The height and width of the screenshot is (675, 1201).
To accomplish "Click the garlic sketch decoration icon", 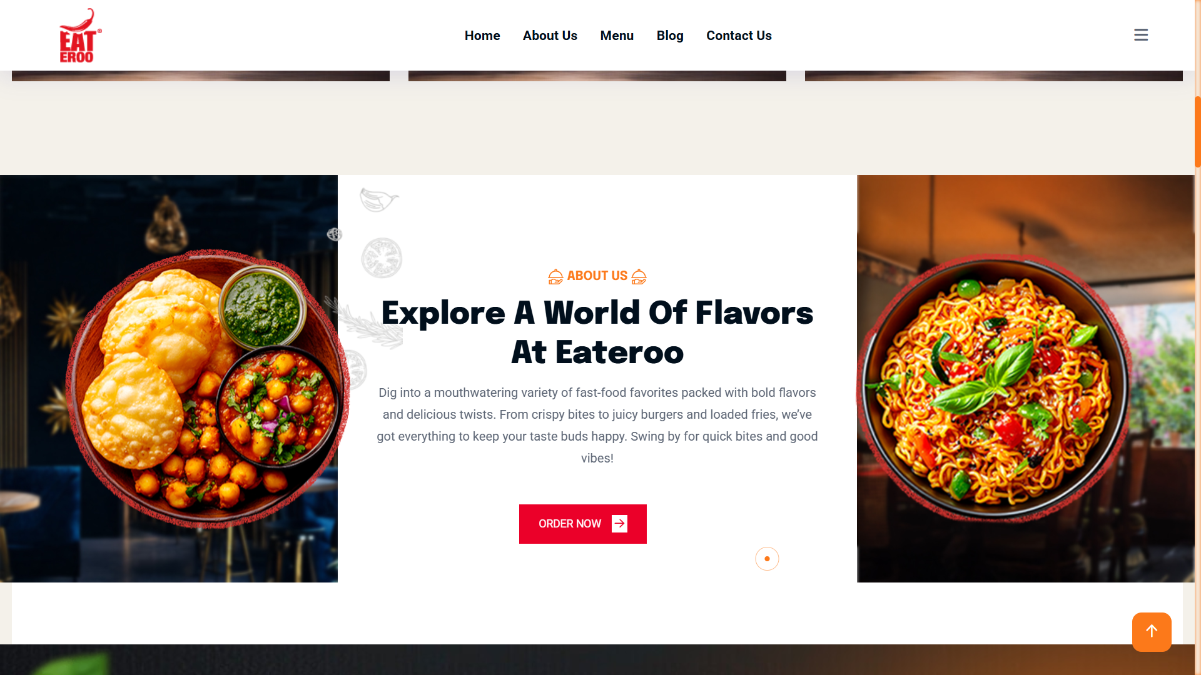I will (x=378, y=200).
